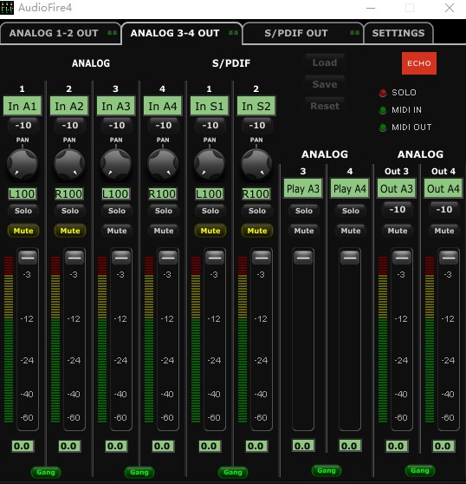
Task: Unmute the In A2 channel
Action: (x=70, y=231)
